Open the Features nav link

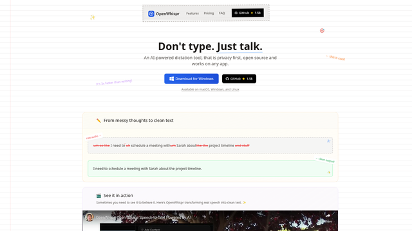click(192, 13)
